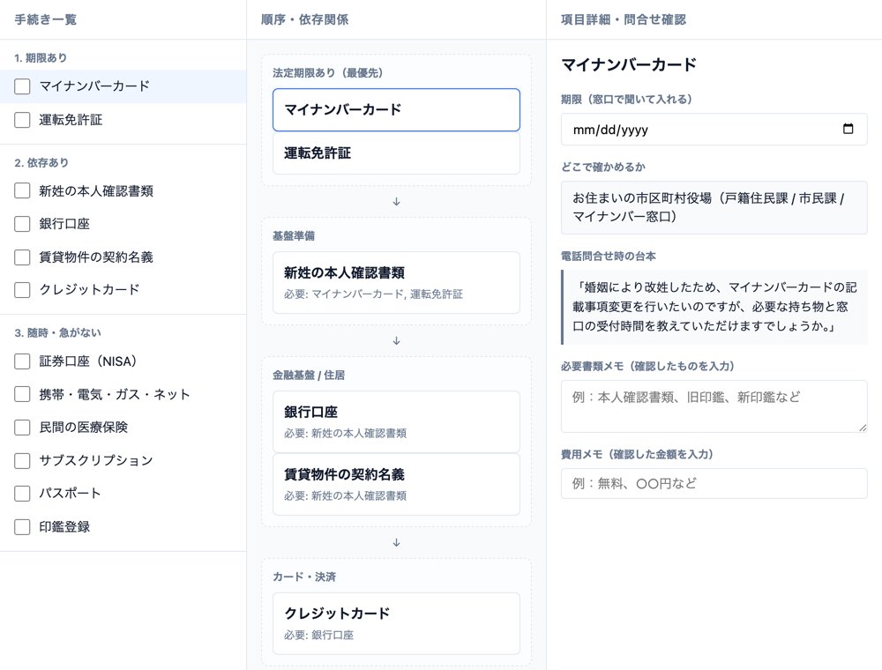Image resolution: width=882 pixels, height=670 pixels.
Task: Toggle the 携帯・電気・ガス・ネット checkbox
Action: point(22,395)
